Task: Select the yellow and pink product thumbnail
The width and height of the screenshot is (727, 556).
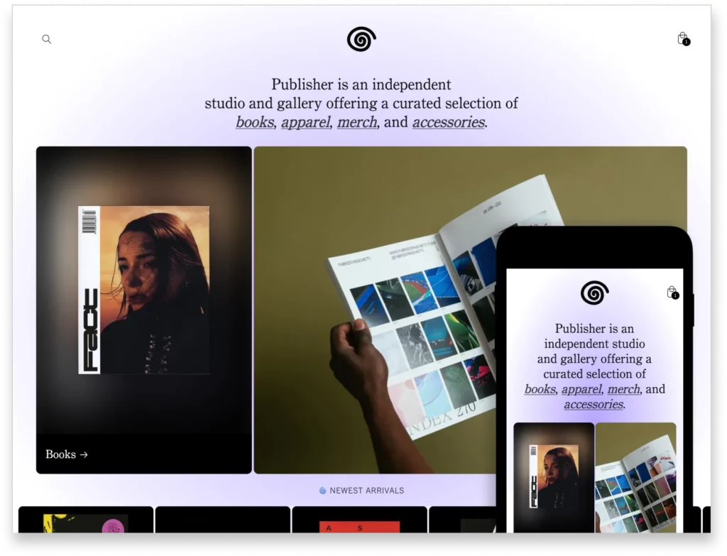Action: [x=85, y=524]
